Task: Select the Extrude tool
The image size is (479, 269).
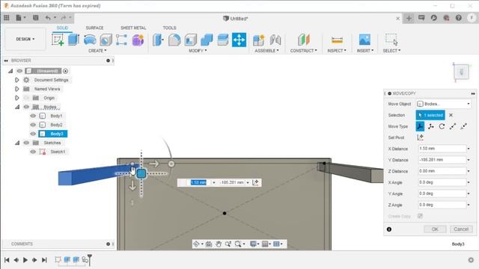Action: (73, 40)
